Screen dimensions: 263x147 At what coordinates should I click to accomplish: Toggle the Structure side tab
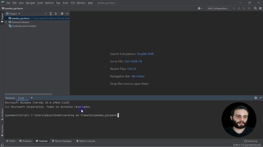[x=2, y=114]
